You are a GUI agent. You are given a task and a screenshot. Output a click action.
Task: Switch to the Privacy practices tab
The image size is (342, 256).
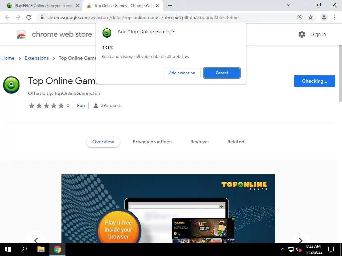point(152,142)
